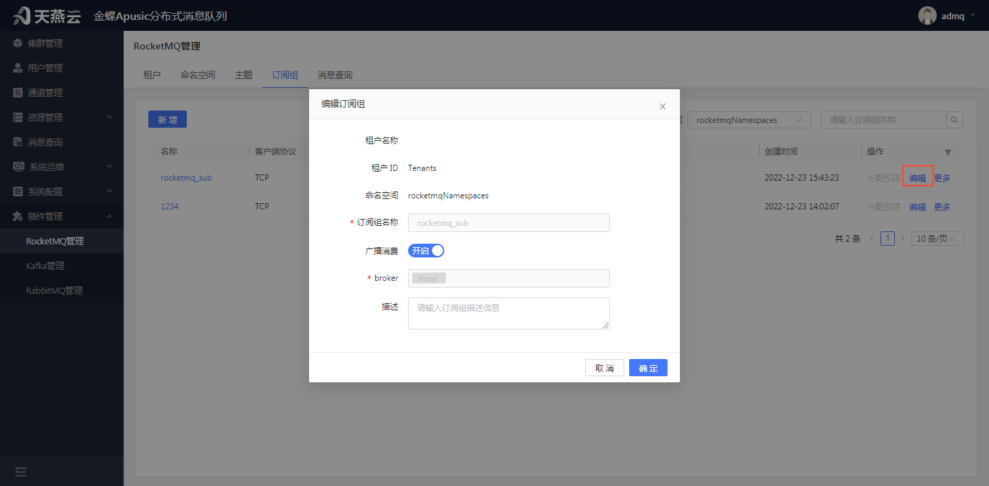Click the 请输入订阅组名称 search field
The width and height of the screenshot is (989, 486).
pyautogui.click(x=883, y=119)
